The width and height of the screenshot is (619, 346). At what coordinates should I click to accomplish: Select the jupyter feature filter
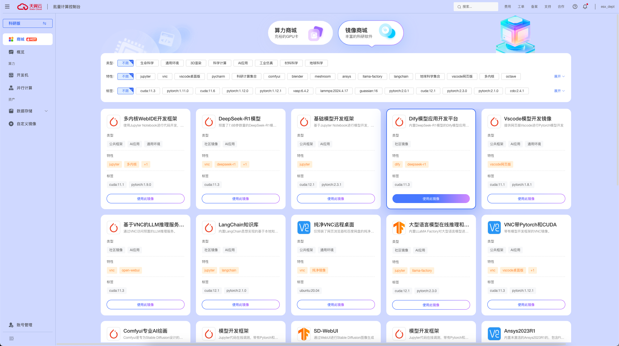point(146,76)
